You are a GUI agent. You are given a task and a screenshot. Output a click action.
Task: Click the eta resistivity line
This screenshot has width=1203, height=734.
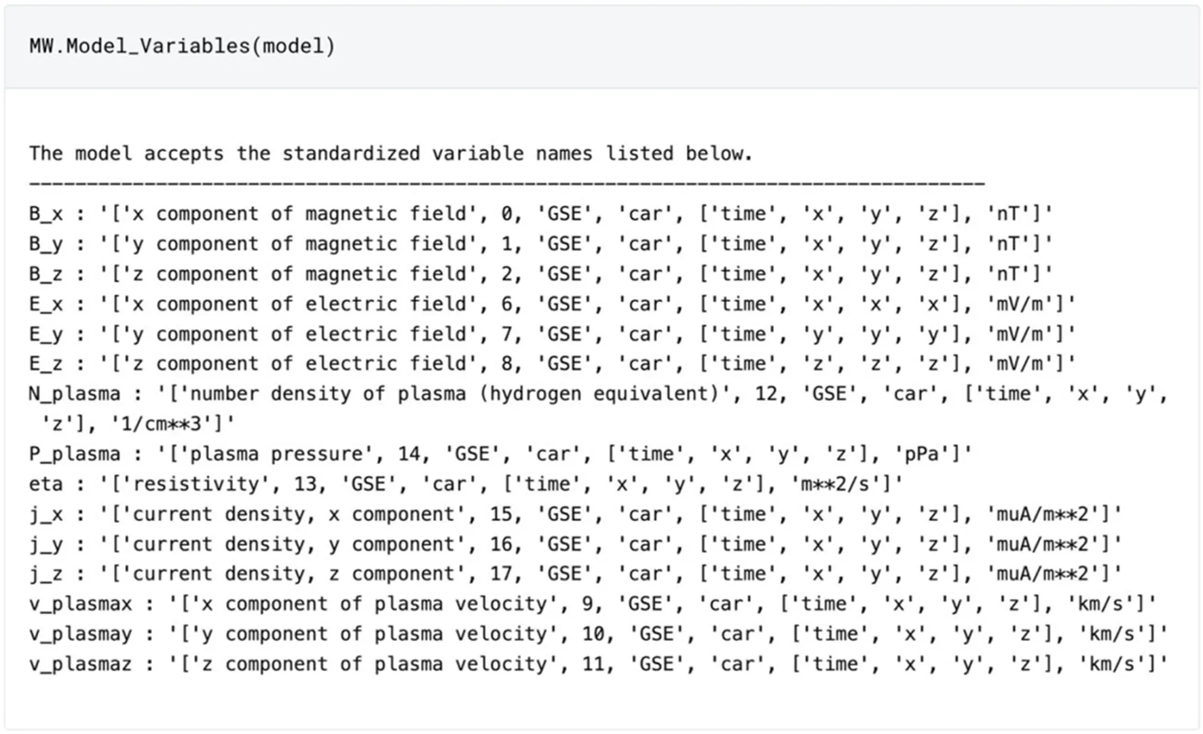(x=466, y=484)
